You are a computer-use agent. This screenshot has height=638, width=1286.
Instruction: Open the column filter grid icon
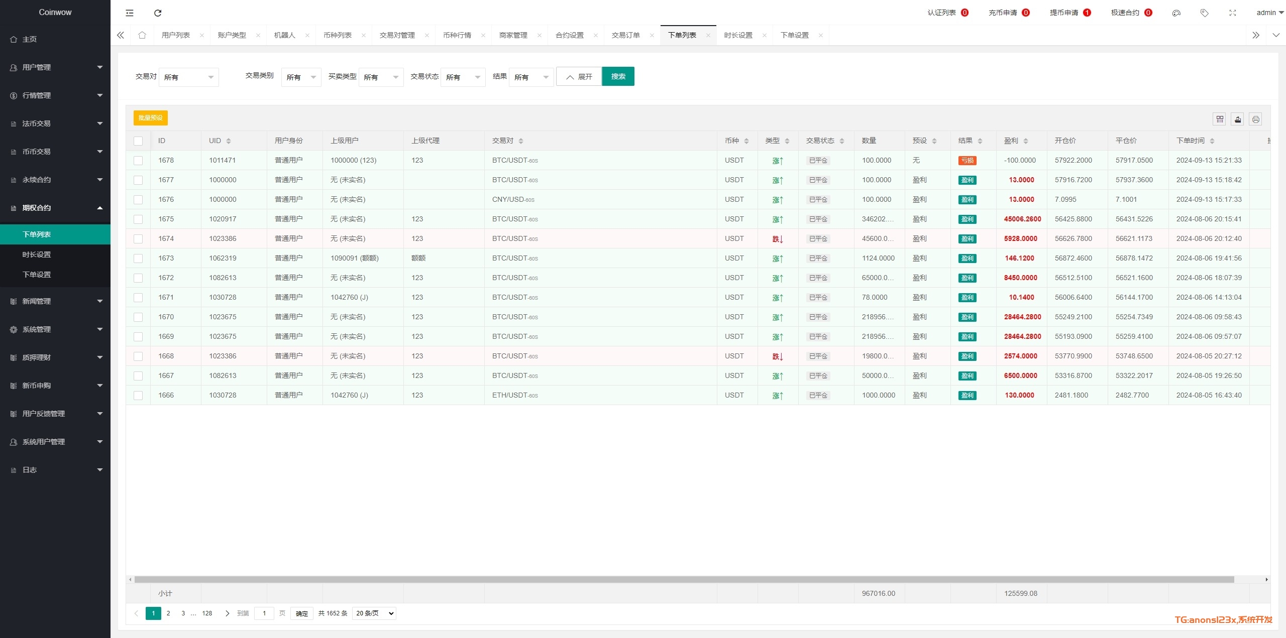[x=1220, y=119]
